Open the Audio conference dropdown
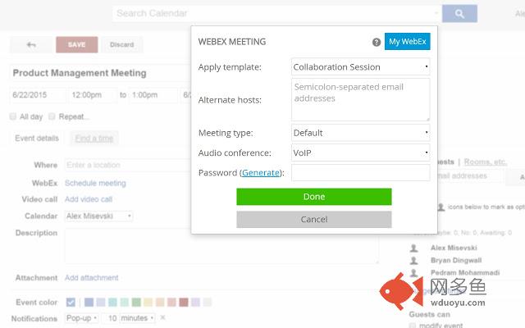The image size is (525, 328). point(361,153)
